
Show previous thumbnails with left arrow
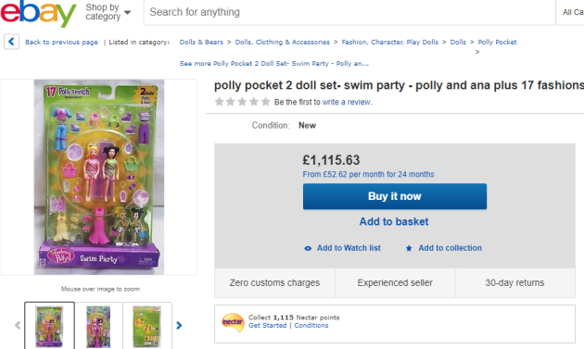pos(18,326)
